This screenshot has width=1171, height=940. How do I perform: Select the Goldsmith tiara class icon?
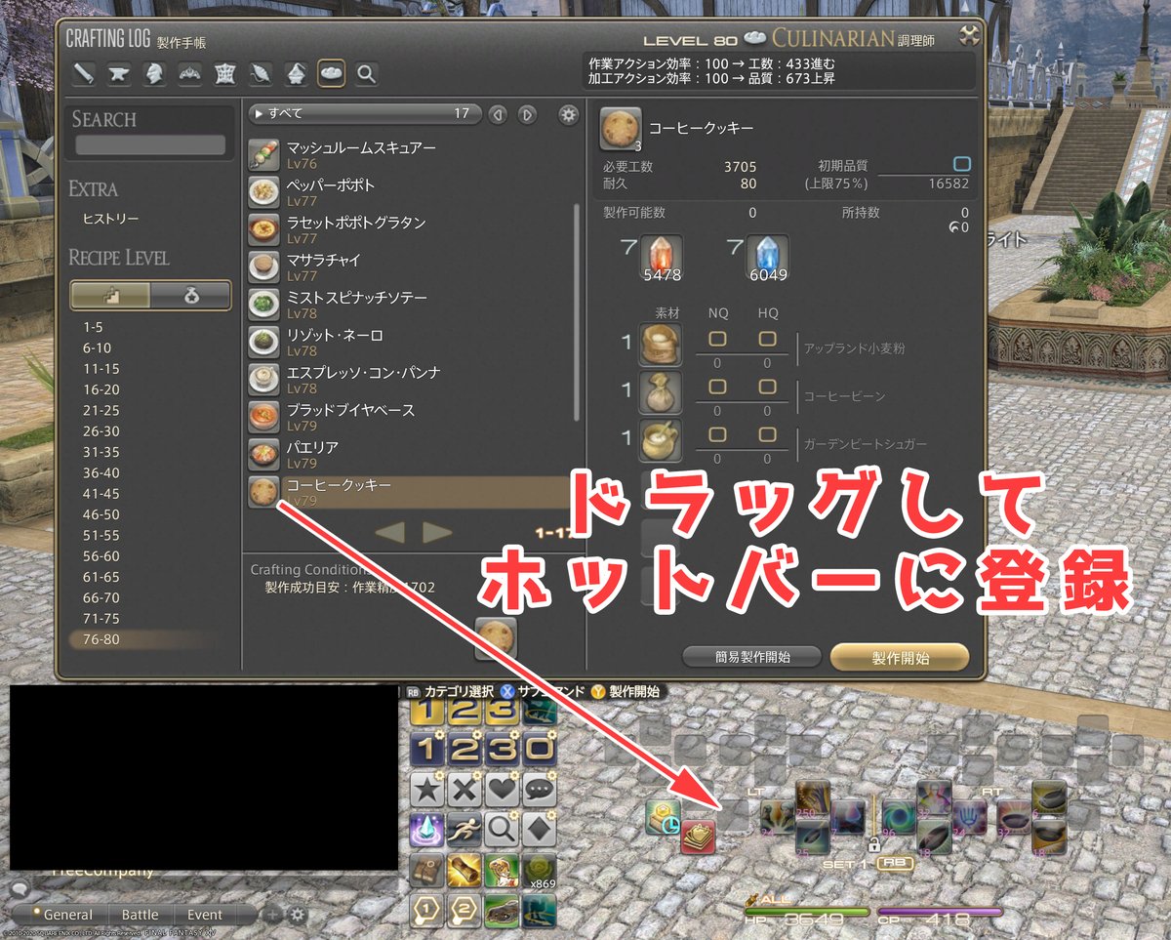pyautogui.click(x=190, y=73)
